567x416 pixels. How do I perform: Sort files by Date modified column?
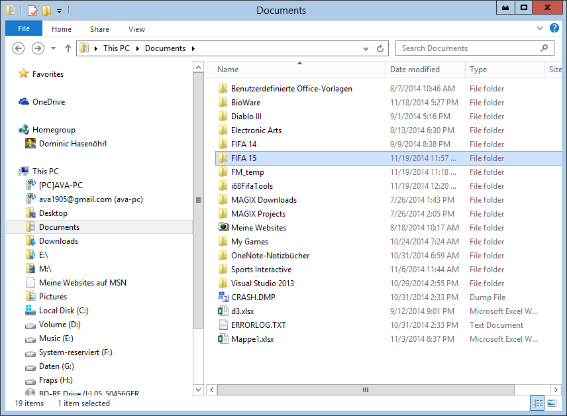click(x=415, y=70)
